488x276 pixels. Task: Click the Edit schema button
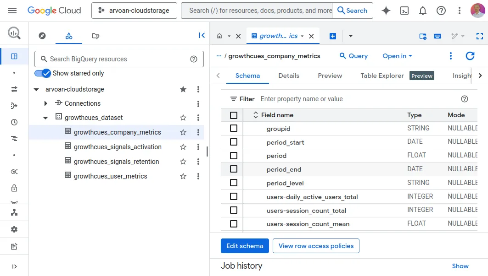245,246
